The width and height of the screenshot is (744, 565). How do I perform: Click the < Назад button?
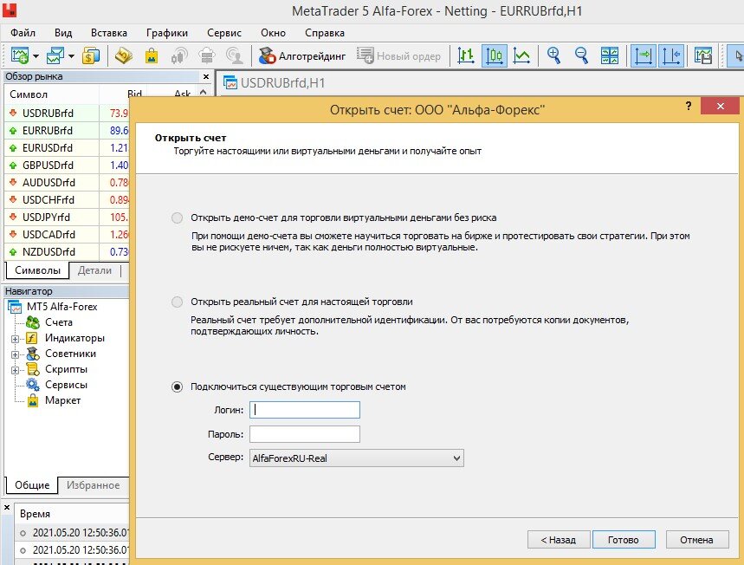(559, 540)
